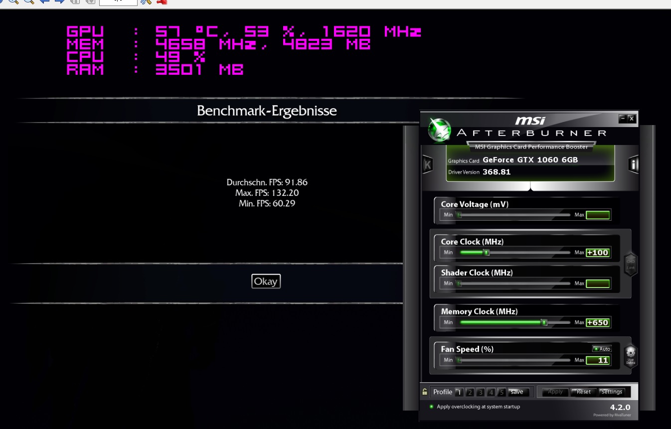Click the GPU overlay line showing 57 °C

244,32
